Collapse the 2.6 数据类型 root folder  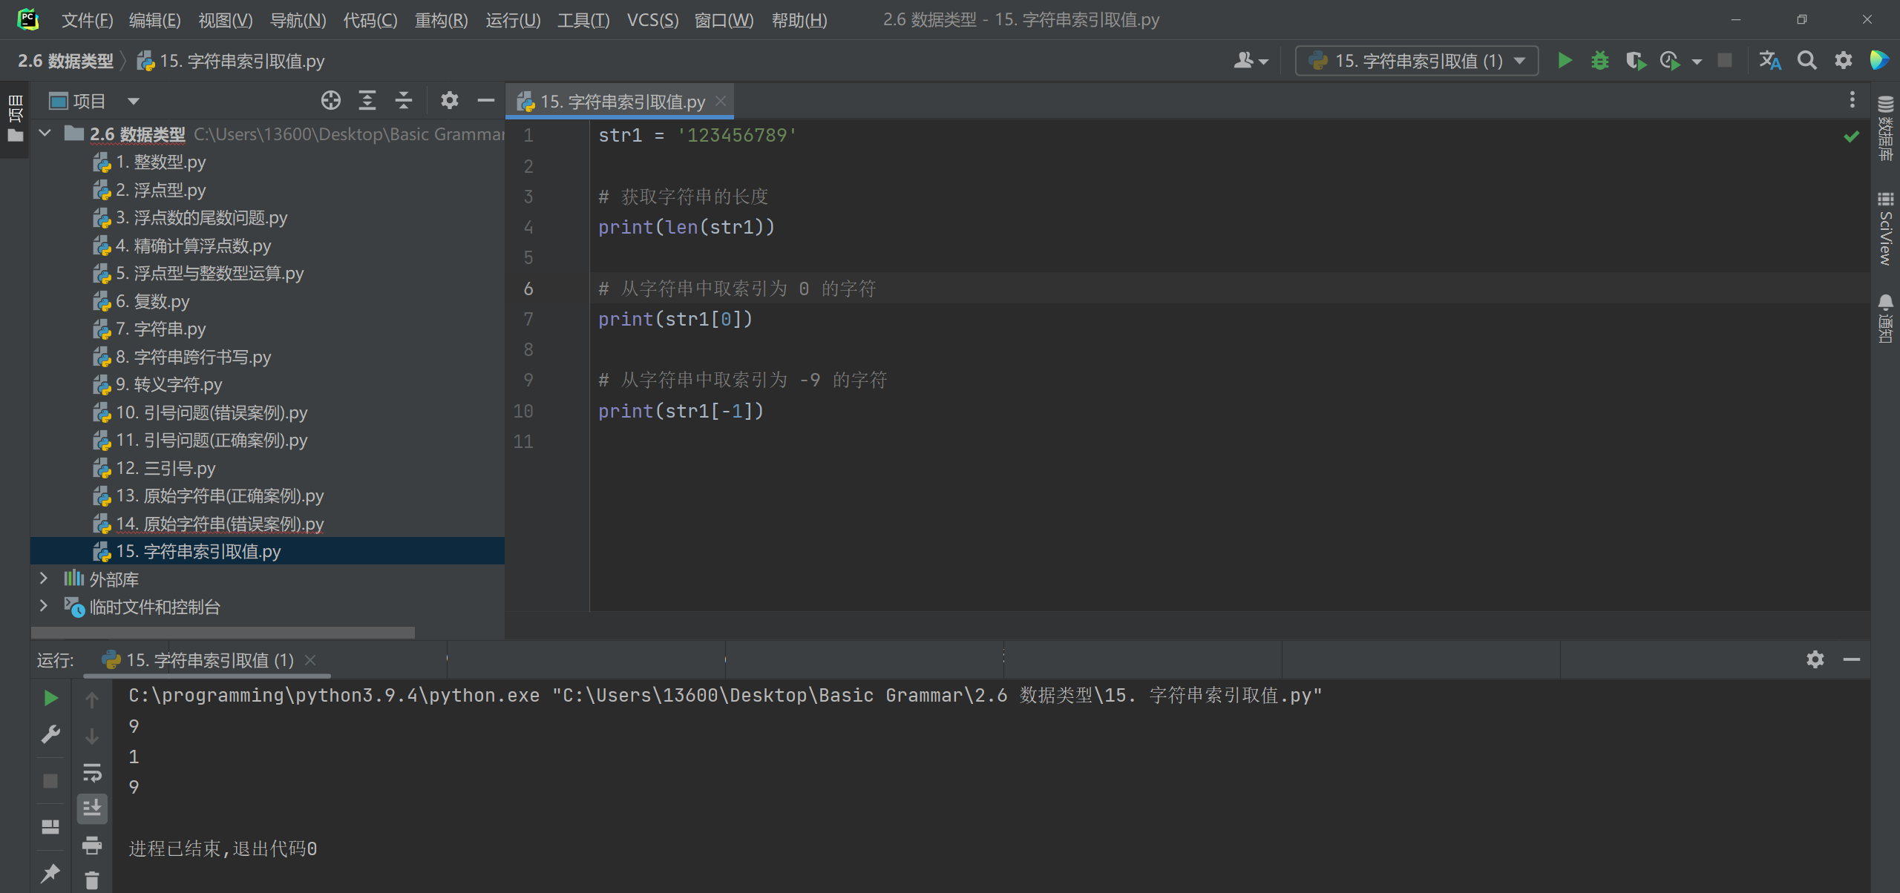click(45, 134)
